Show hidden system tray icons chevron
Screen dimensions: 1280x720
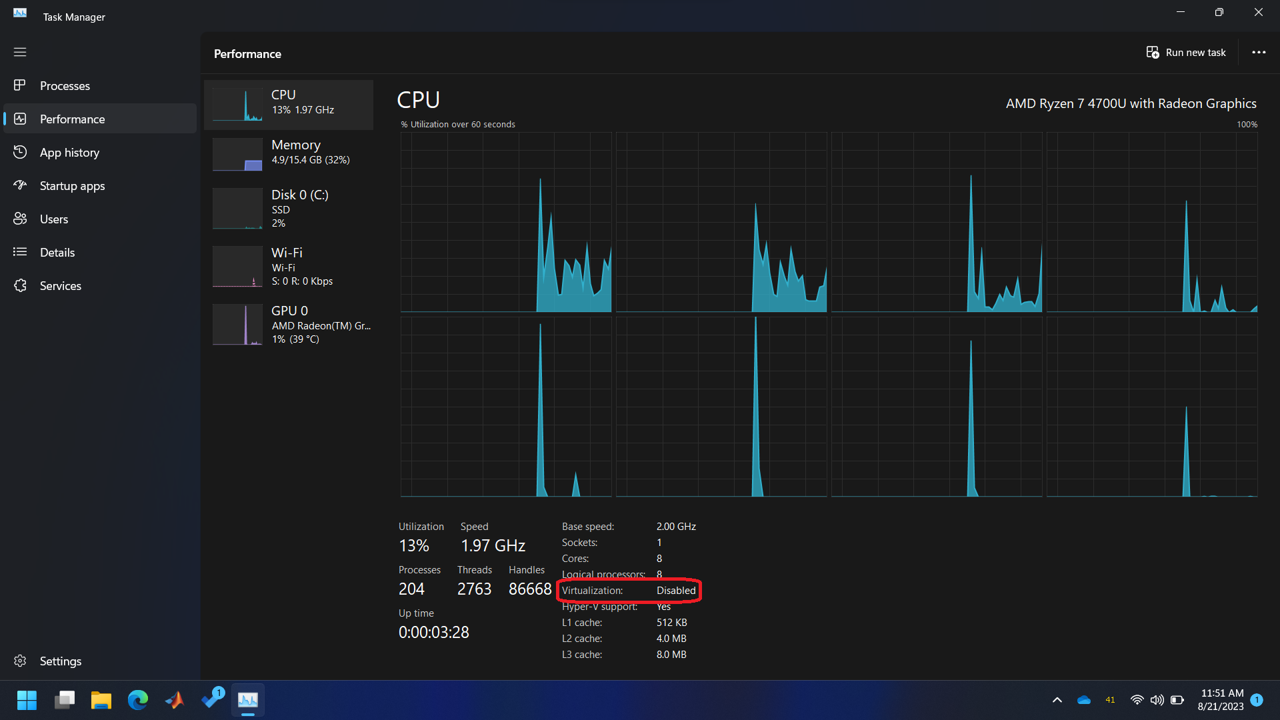click(x=1057, y=700)
